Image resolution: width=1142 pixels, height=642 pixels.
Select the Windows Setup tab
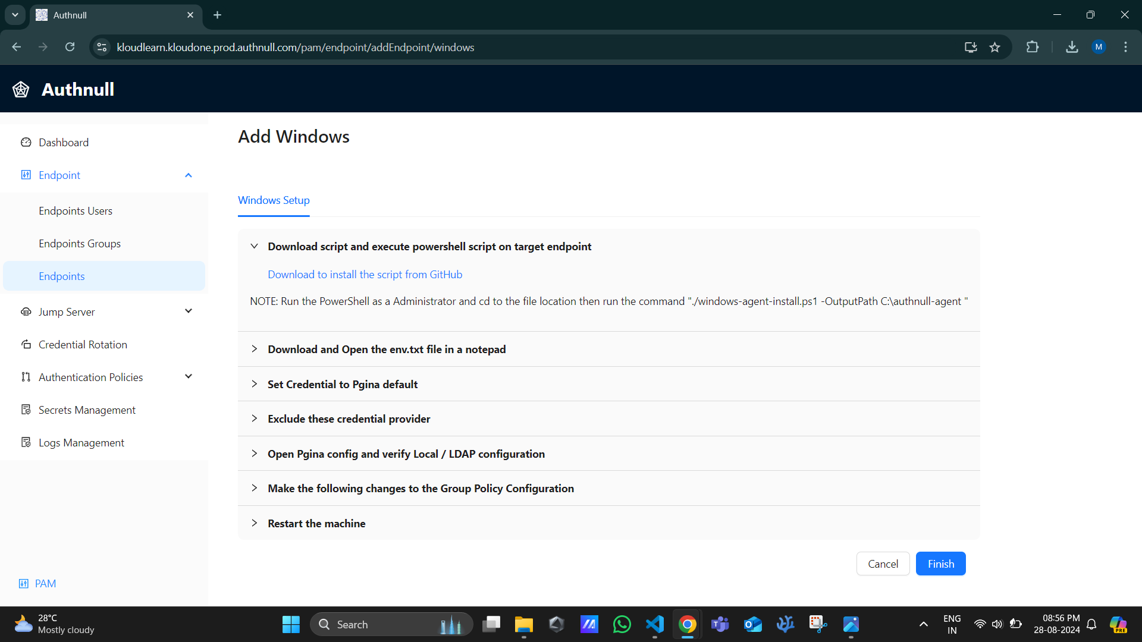tap(274, 200)
